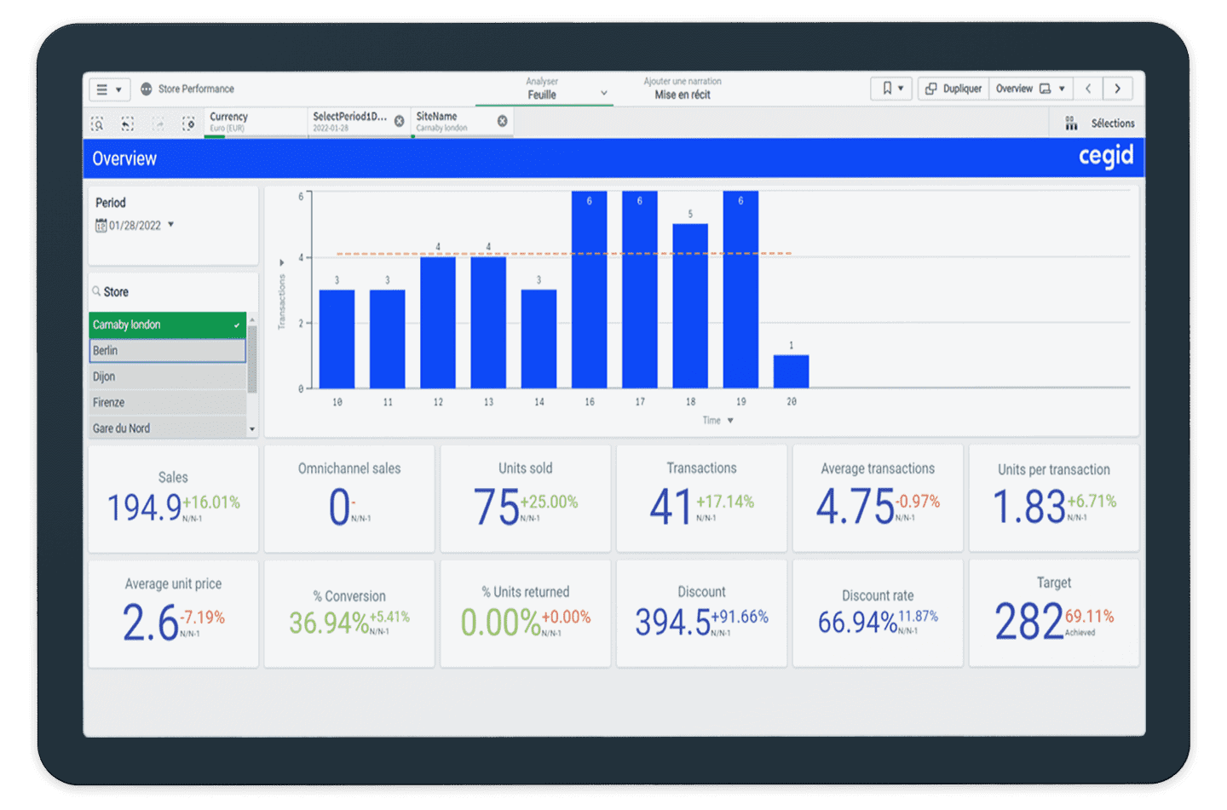The image size is (1227, 810).
Task: Remove the SelectPeriod1D selection filter
Action: [399, 122]
